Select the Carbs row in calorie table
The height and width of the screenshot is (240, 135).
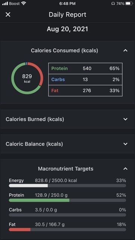[x=85, y=79]
